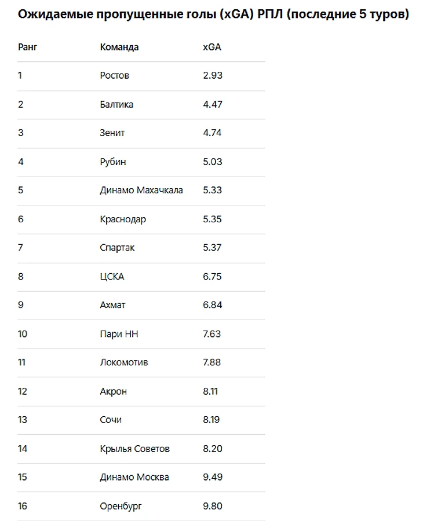Click the Ранг column header
The width and height of the screenshot is (423, 521).
(27, 47)
